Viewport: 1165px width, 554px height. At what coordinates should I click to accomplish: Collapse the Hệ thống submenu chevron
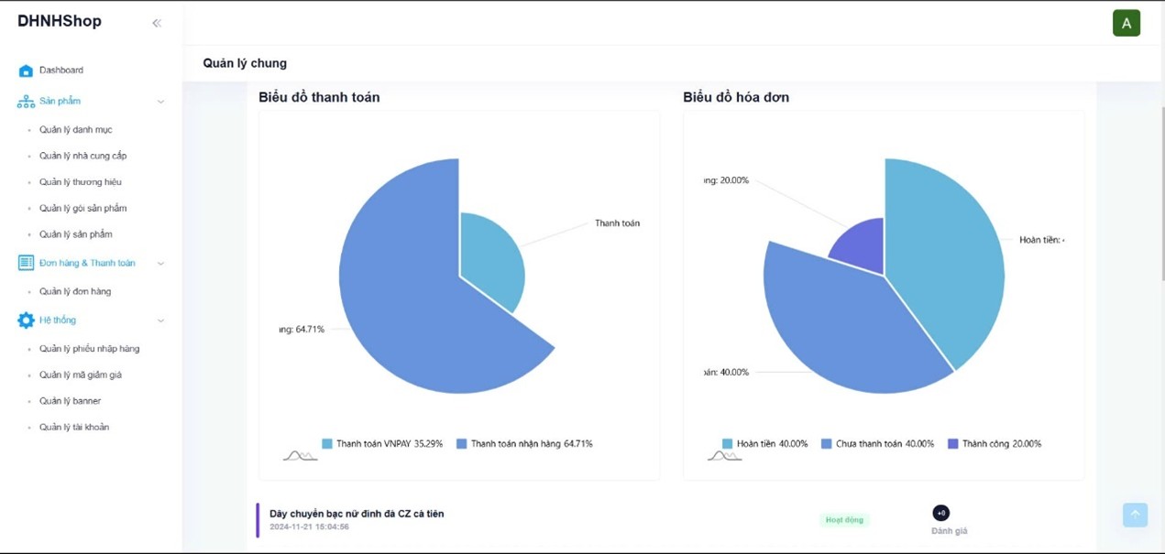point(160,320)
